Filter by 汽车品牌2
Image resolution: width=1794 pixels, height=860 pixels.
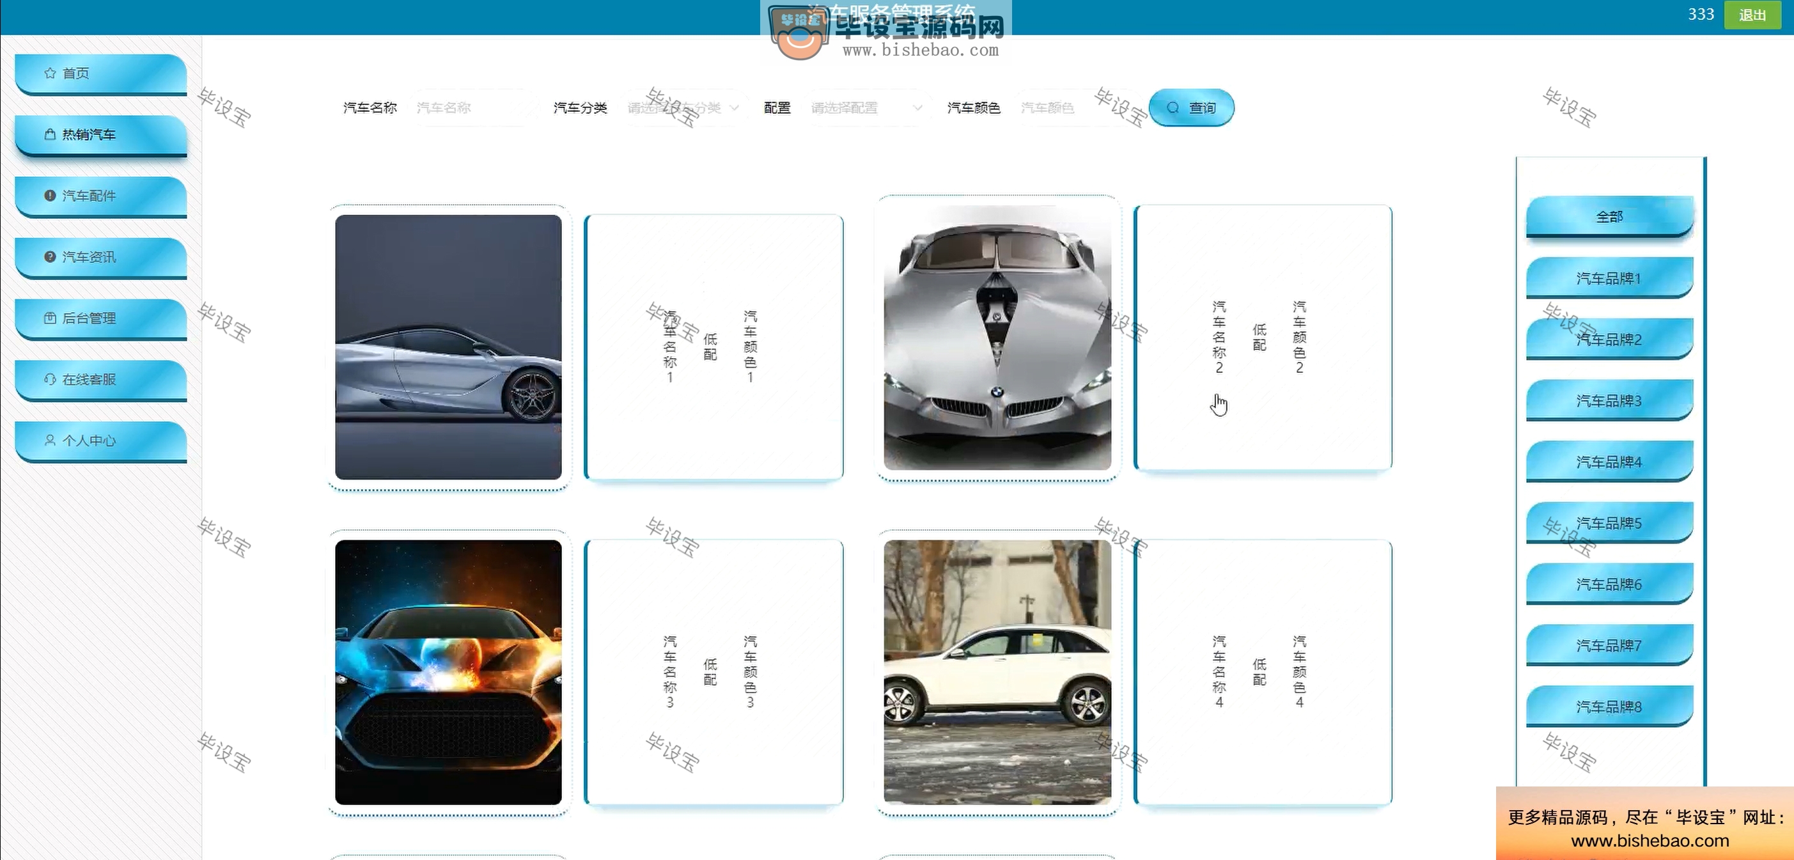(x=1609, y=339)
